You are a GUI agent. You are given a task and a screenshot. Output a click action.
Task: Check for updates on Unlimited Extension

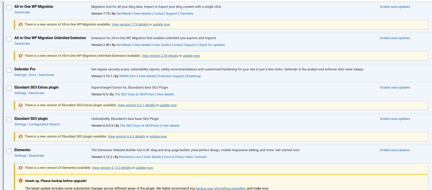pos(211,45)
